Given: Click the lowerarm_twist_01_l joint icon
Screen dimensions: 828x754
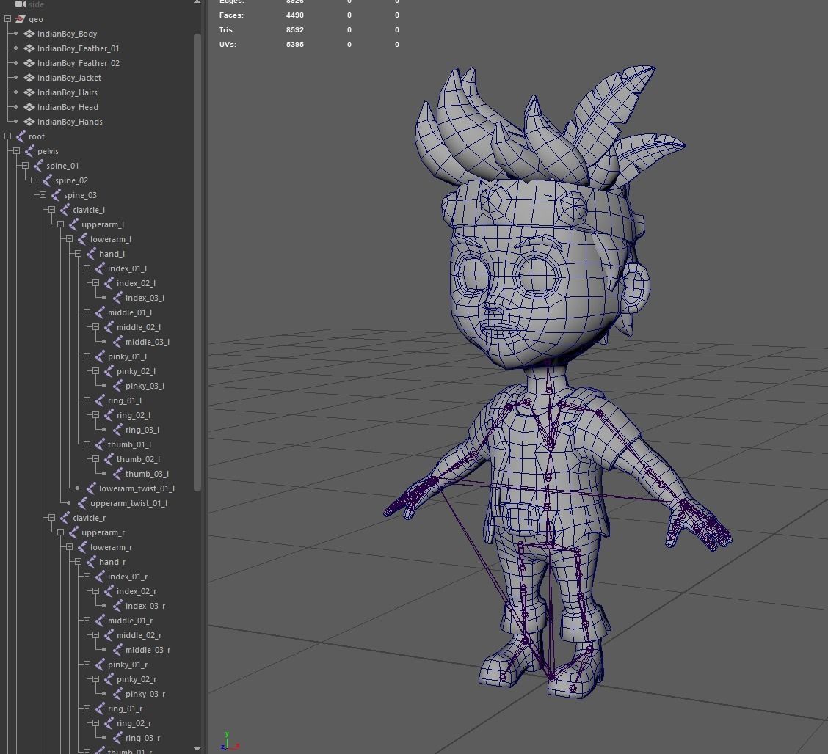Looking at the screenshot, I should tap(91, 488).
